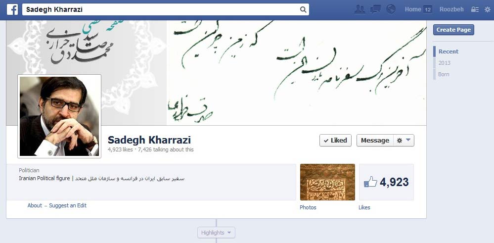Open the privacy shortcuts lock icon
Image resolution: width=494 pixels, height=243 pixels.
click(475, 9)
